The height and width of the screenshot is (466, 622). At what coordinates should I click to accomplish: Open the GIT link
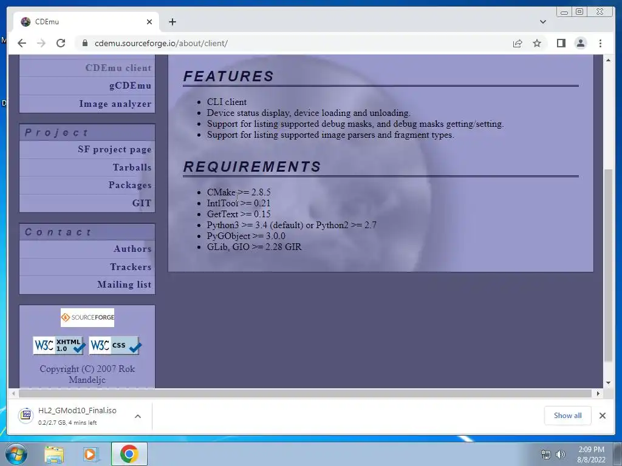(x=142, y=203)
